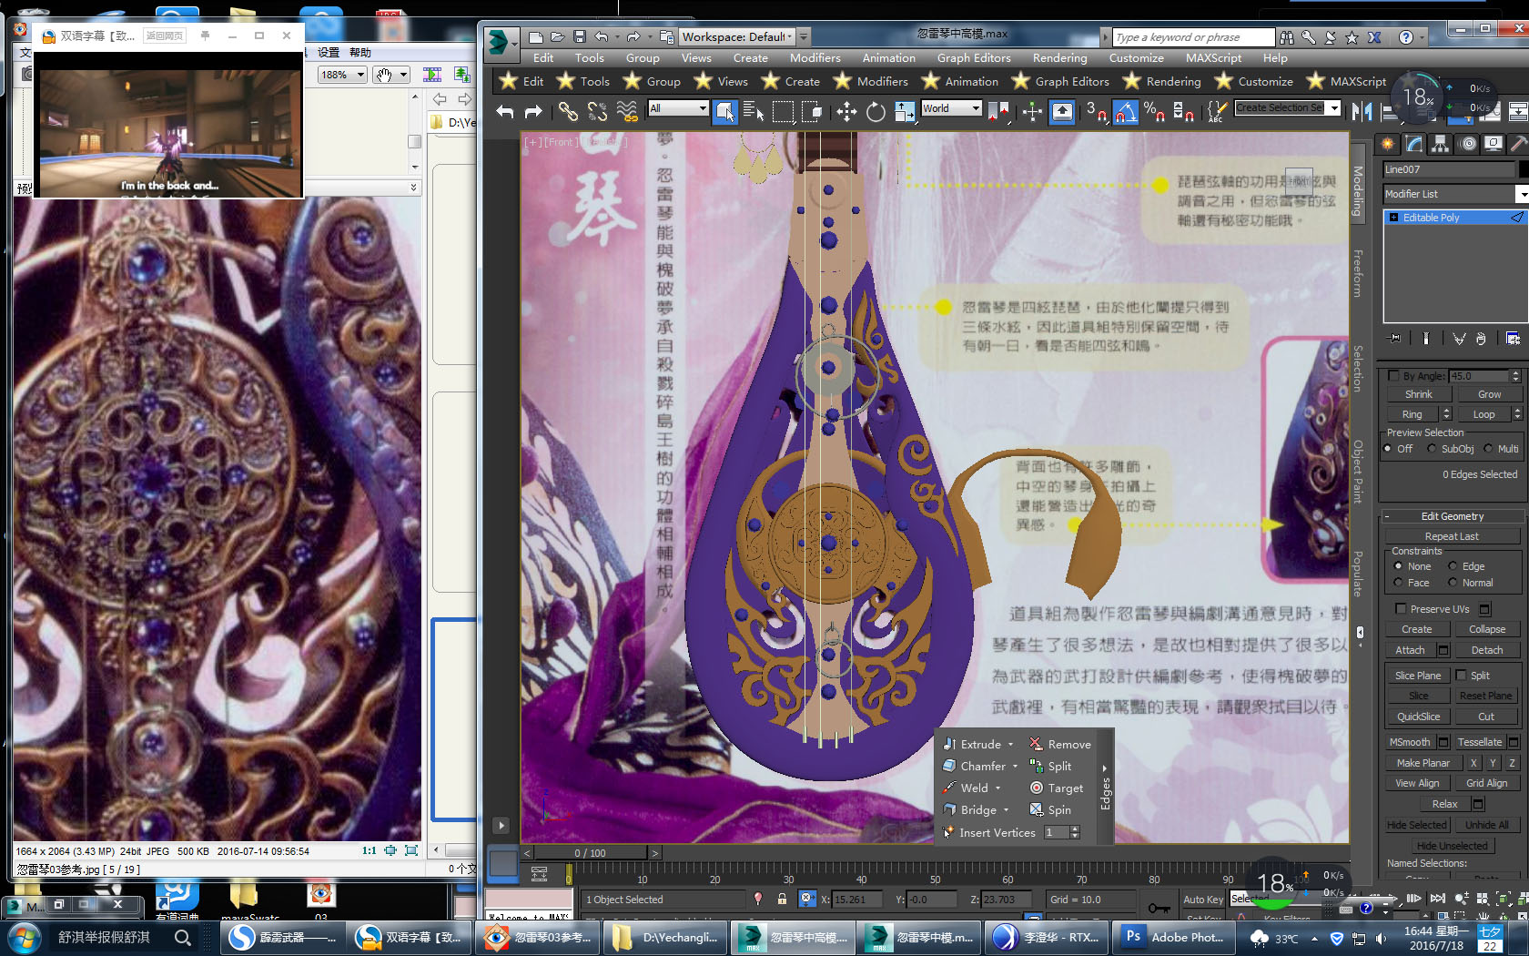
Task: Open the 188% zoom dropdown in image viewer
Action: [x=360, y=75]
